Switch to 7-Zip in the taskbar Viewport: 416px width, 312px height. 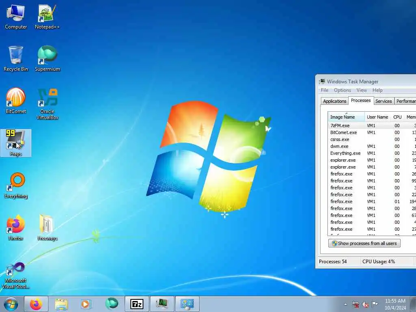coord(137,304)
